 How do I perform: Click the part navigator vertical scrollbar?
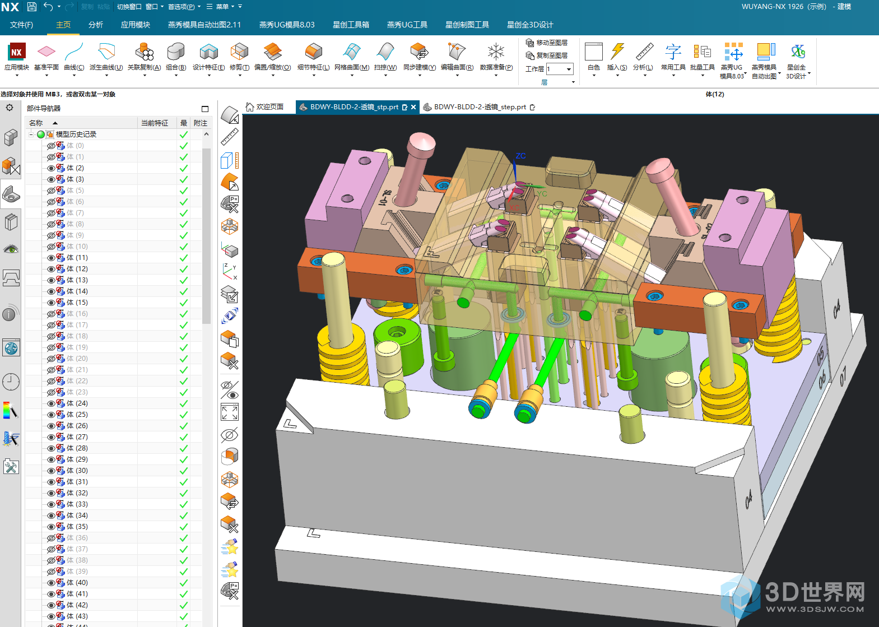[206, 235]
